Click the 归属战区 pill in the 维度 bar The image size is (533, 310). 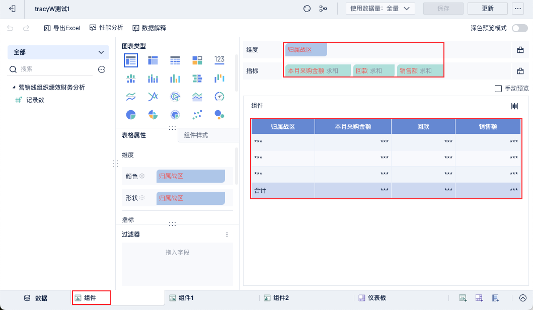pos(306,50)
